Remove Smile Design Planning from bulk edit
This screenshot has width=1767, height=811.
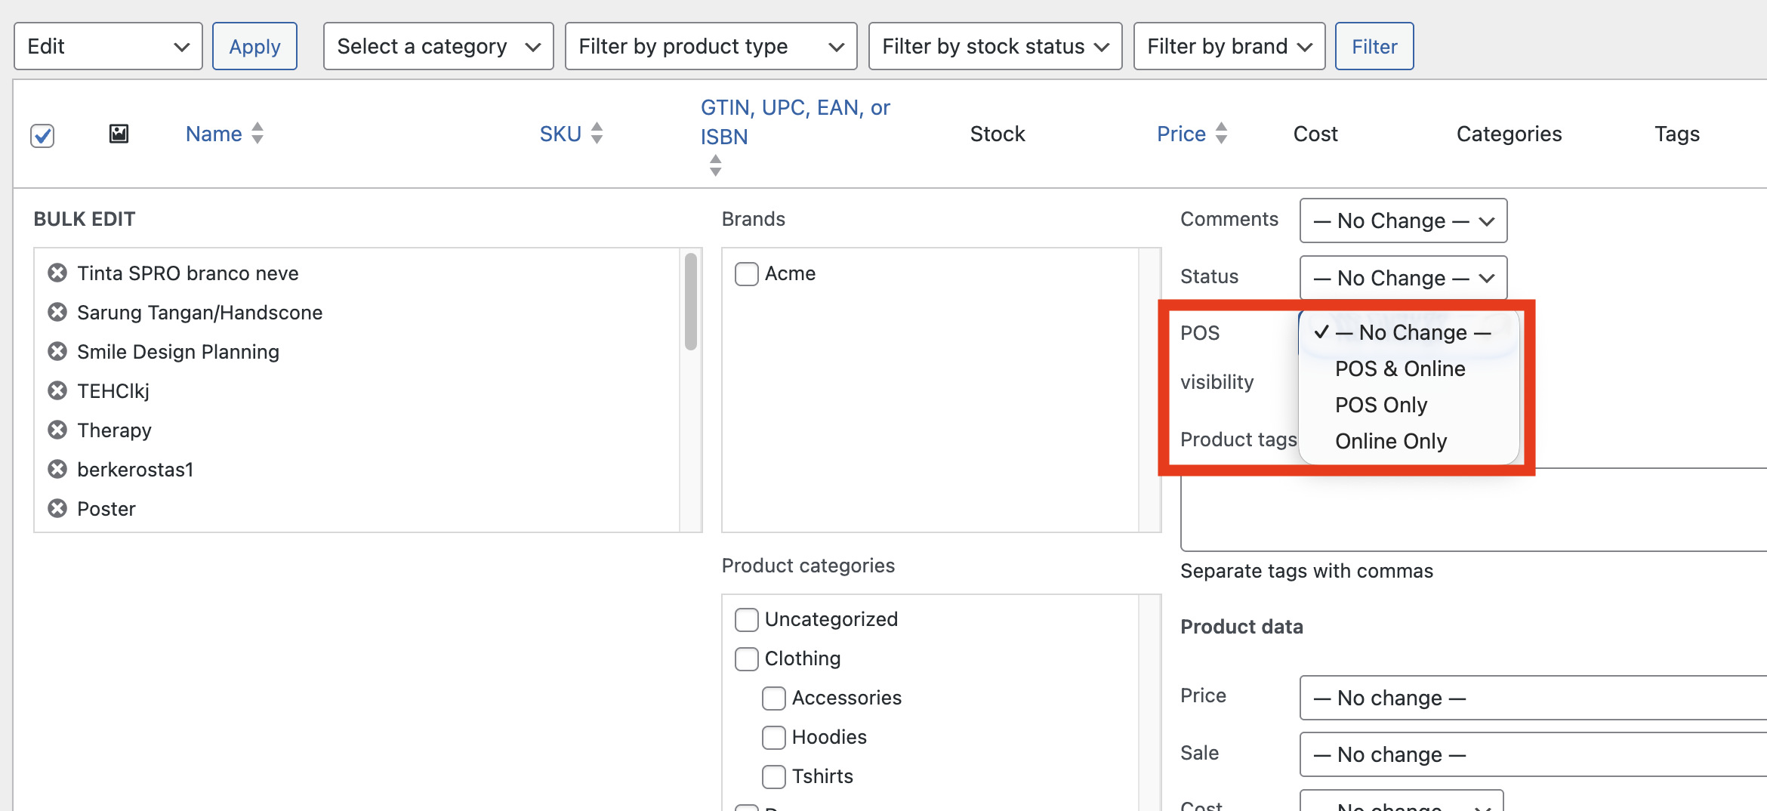point(57,351)
